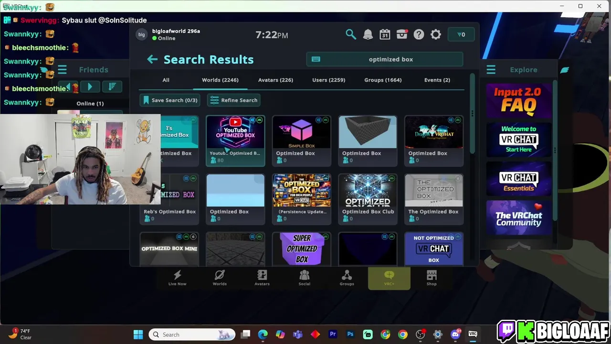Switch to the All results tab
611x344 pixels.
166,80
